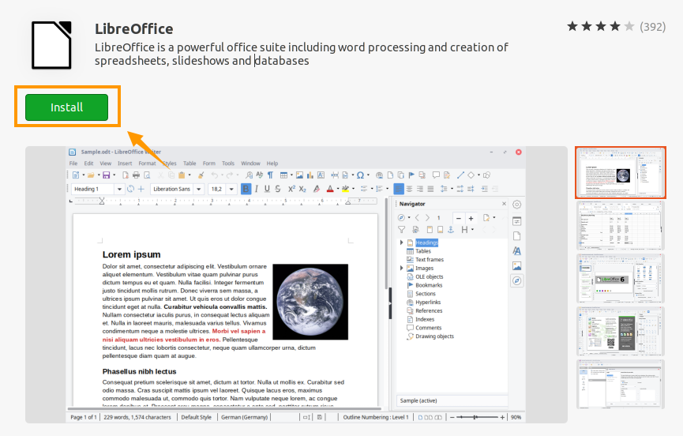Open the Liberation Sans font name dropdown
Image resolution: width=683 pixels, height=436 pixels.
pyautogui.click(x=198, y=190)
